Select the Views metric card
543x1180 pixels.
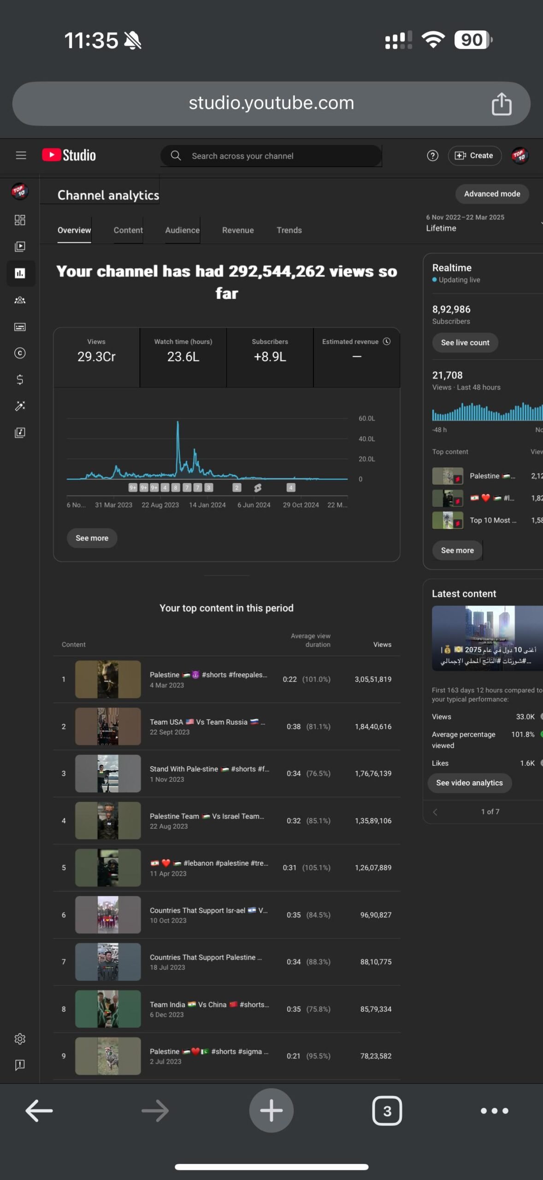point(96,357)
